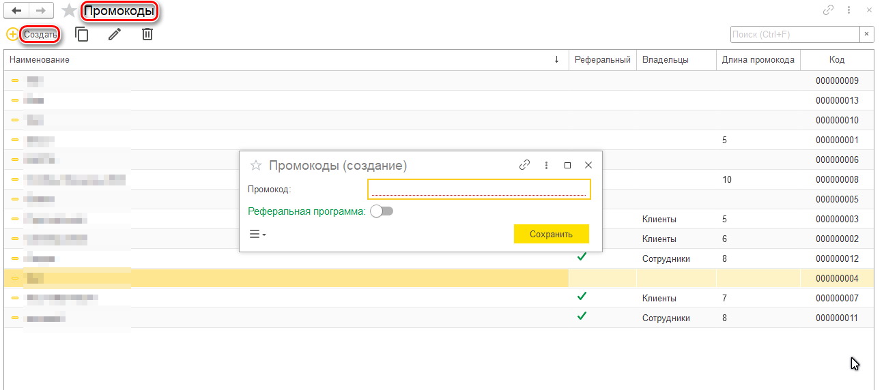Click length value 7 in row 000000007
This screenshot has width=884, height=390.
click(724, 299)
